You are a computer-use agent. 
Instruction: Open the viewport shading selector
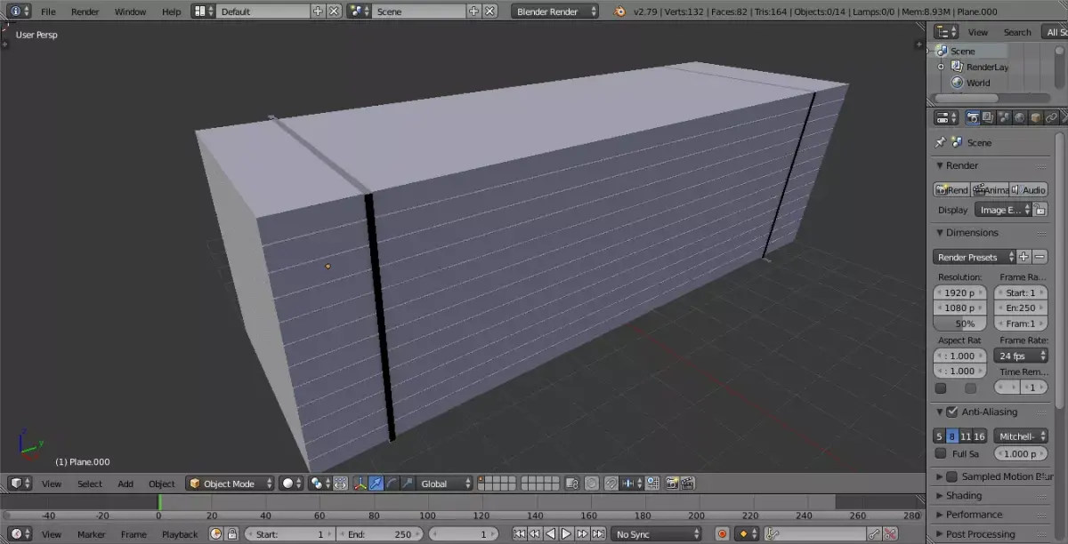coord(291,484)
